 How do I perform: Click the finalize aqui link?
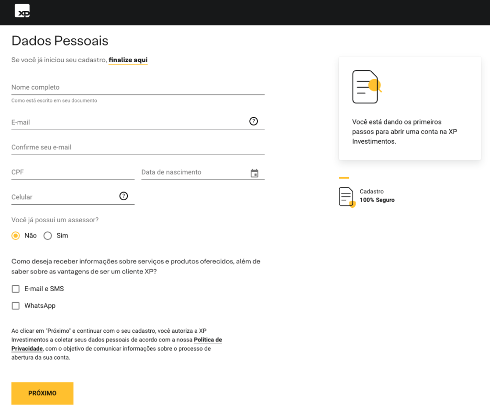click(128, 60)
